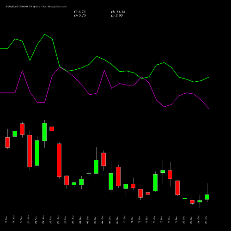Select the 28 Nov date label
The width and height of the screenshot is (231, 231).
point(73,220)
